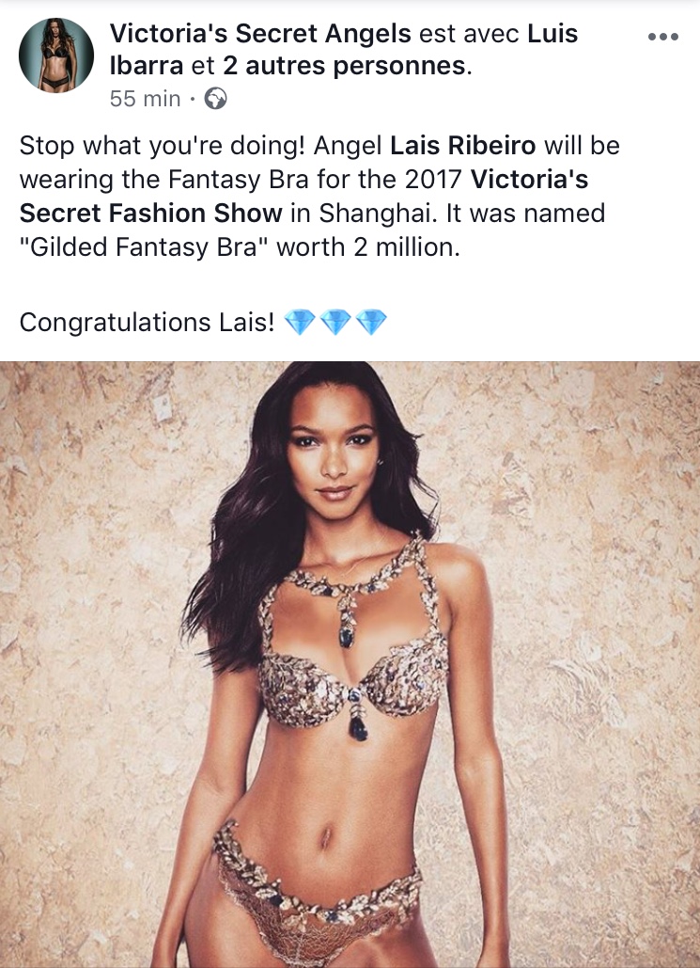
Task: Show the 2 autres personnes tagged list
Action: point(345,66)
